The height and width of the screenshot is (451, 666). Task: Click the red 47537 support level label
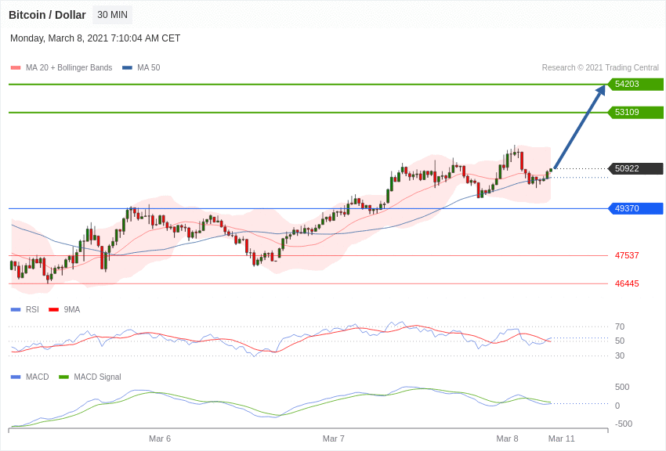coord(627,255)
